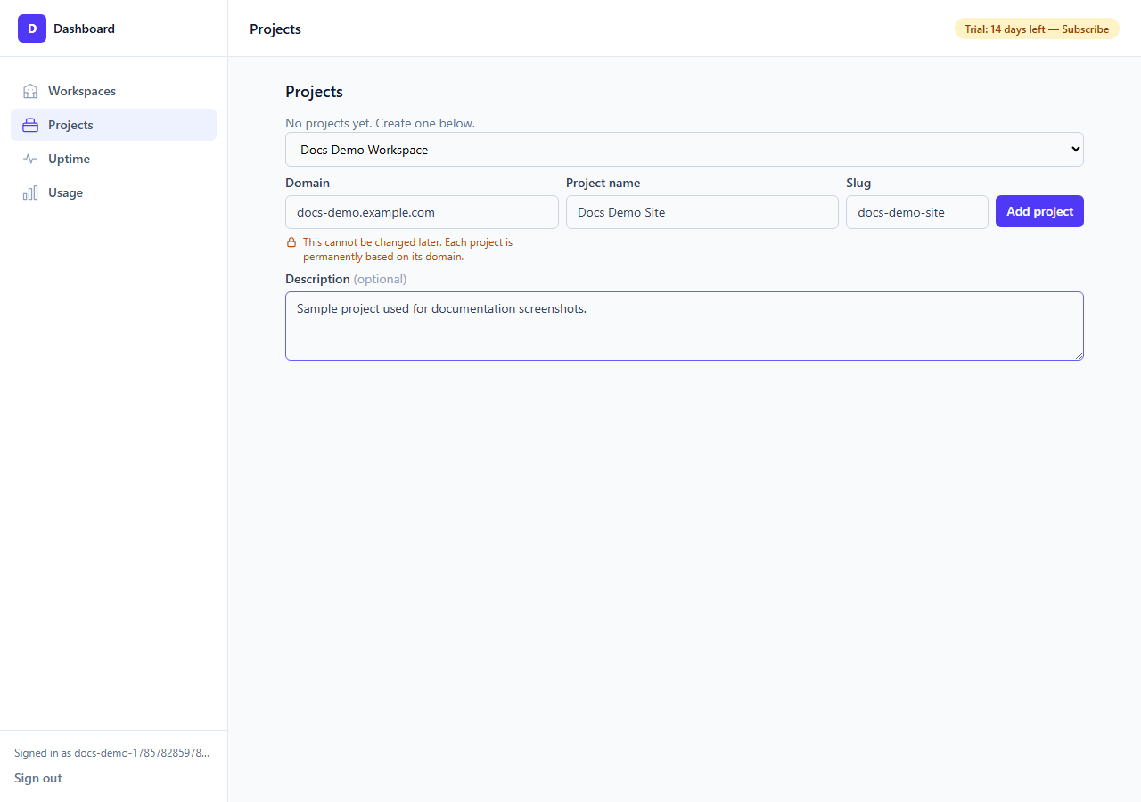The width and height of the screenshot is (1141, 802).
Task: Click the Usage bar chart icon
Action: pos(30,192)
